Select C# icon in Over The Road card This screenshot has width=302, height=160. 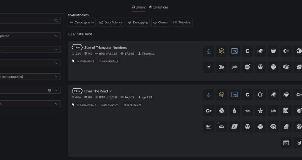click(x=209, y=111)
